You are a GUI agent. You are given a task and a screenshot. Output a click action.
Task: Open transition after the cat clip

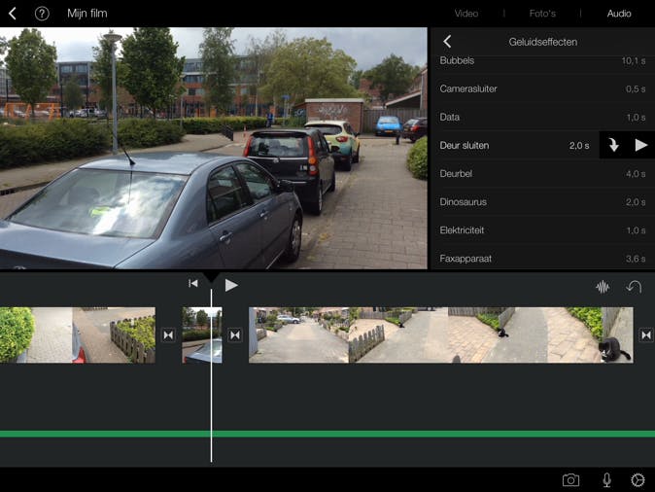646,334
